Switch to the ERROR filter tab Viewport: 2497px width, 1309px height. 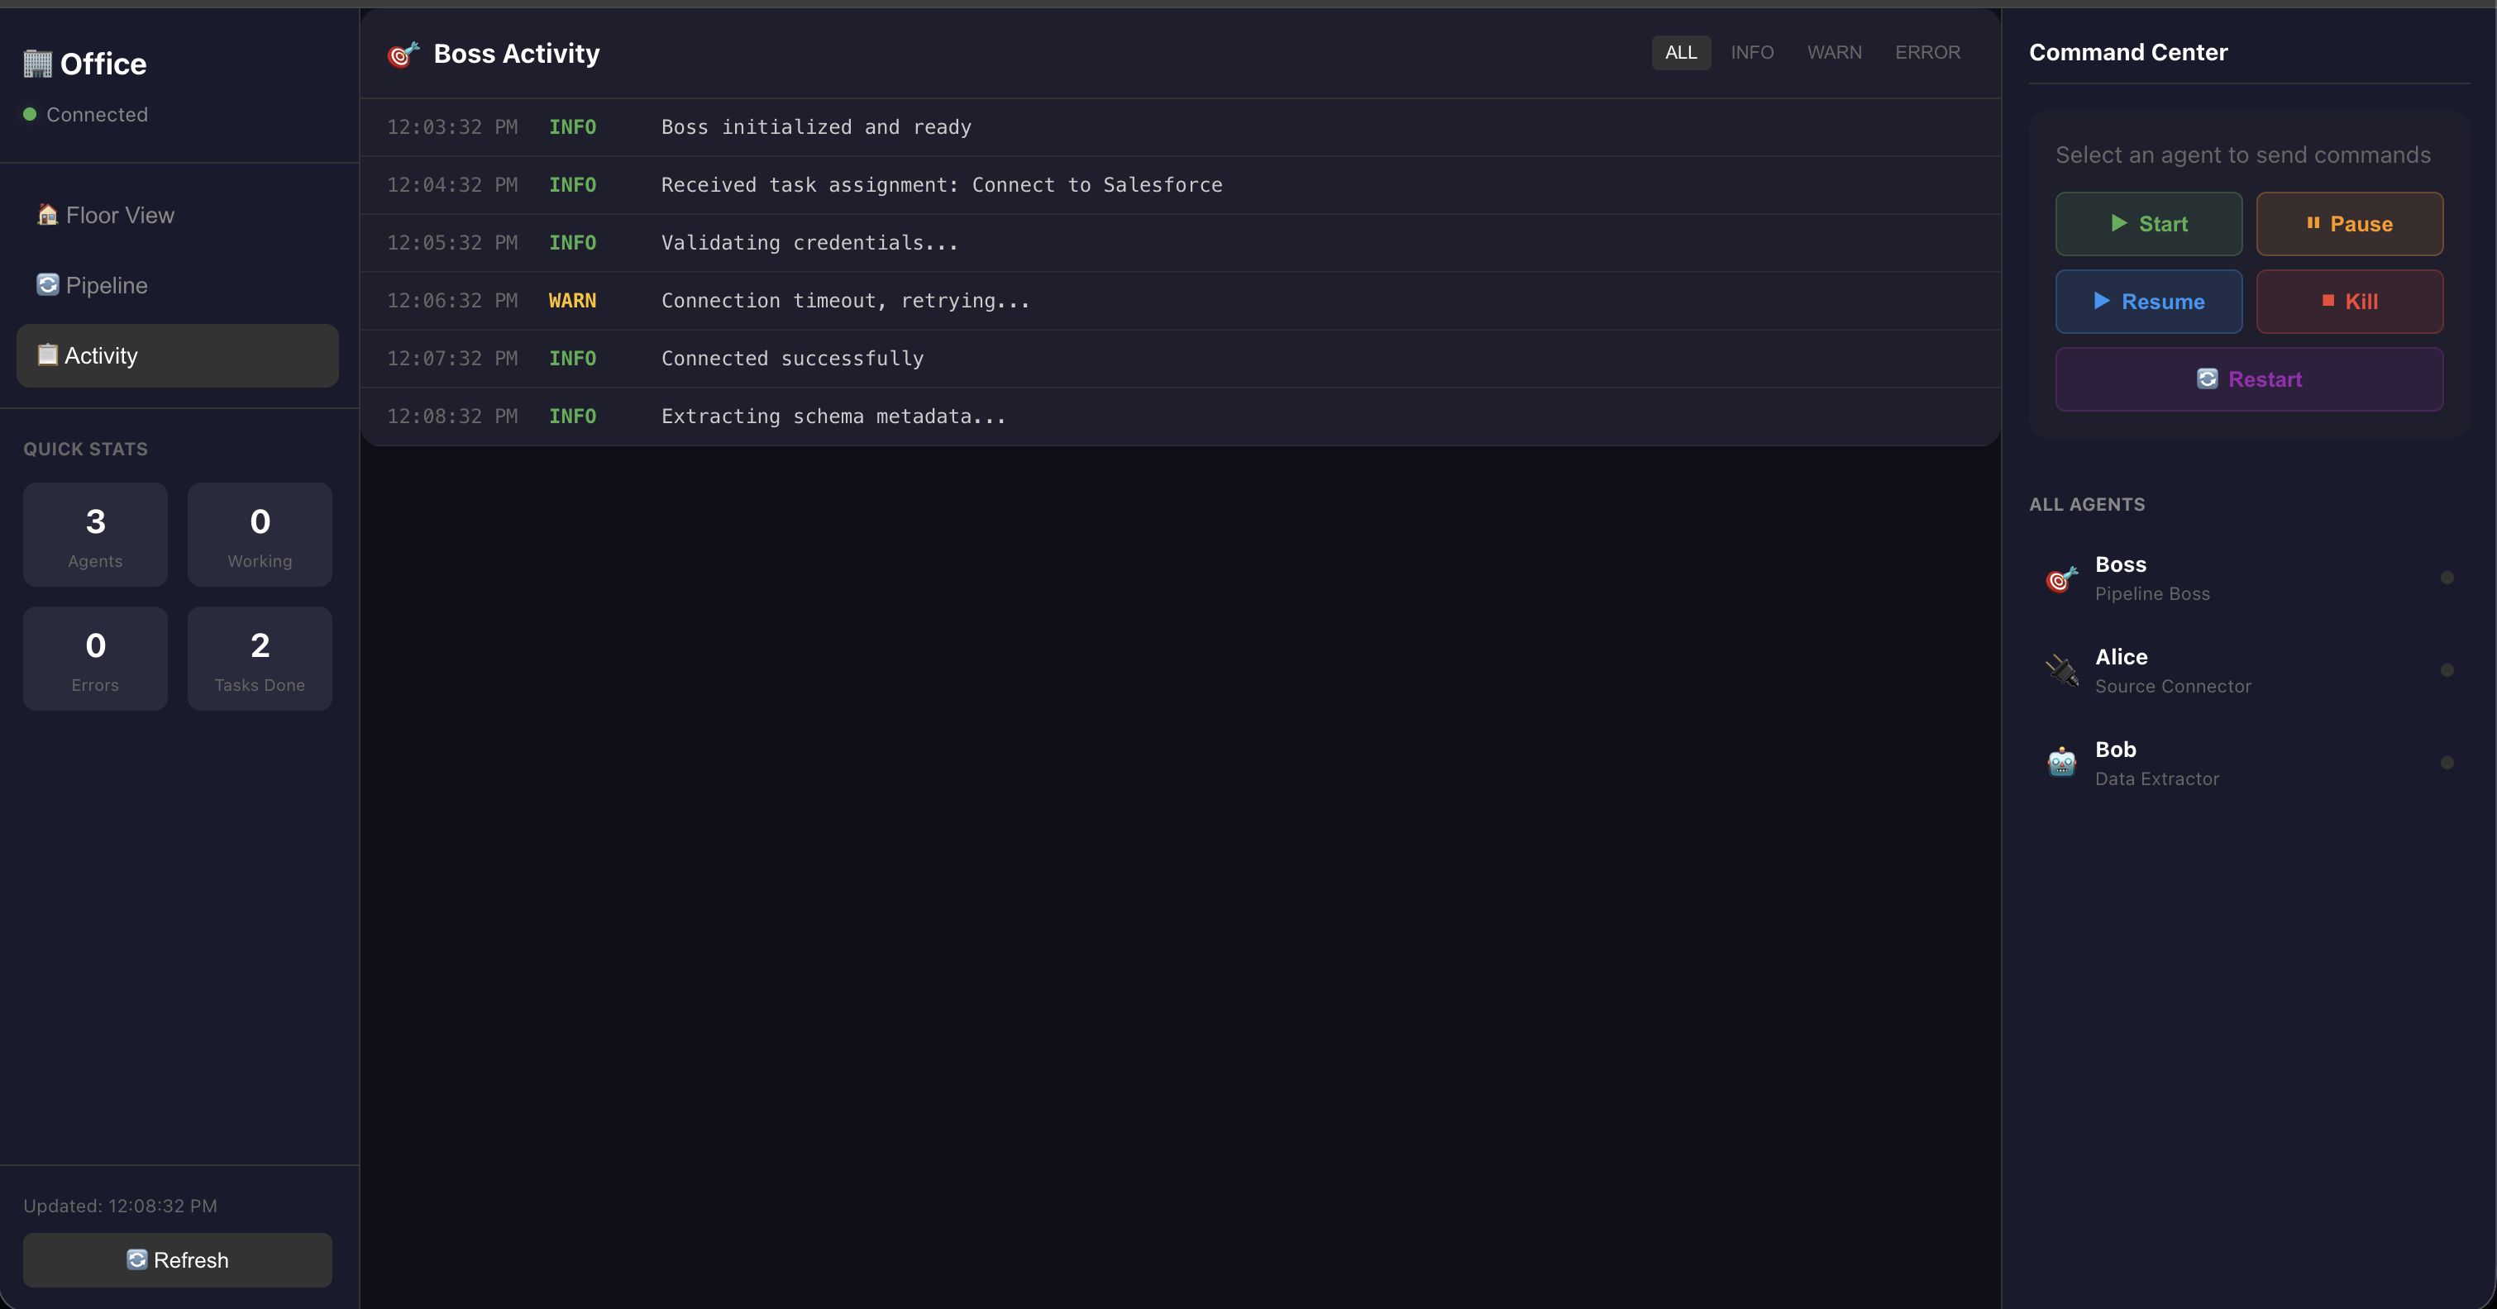pos(1928,52)
